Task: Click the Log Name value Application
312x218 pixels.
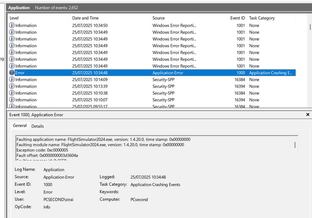Action: click(x=54, y=169)
